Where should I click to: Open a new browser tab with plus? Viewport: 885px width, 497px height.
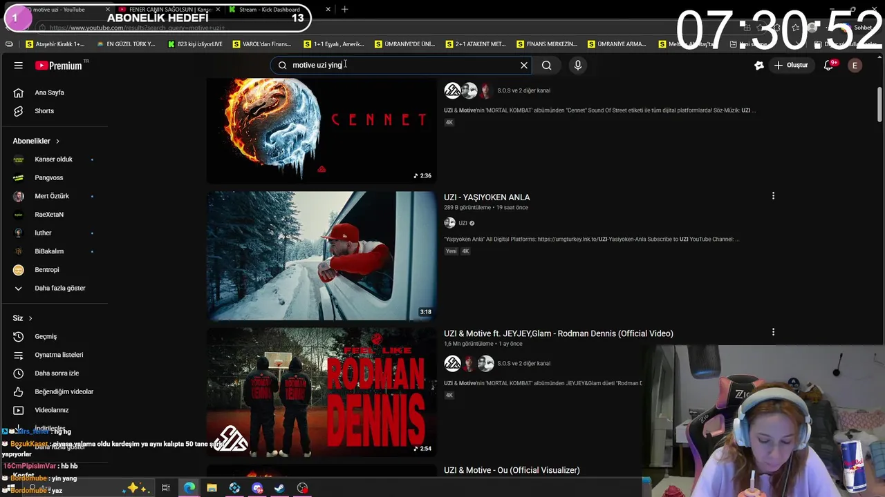[344, 9]
